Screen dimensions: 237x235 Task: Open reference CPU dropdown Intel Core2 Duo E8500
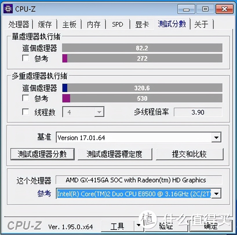(x=138, y=193)
